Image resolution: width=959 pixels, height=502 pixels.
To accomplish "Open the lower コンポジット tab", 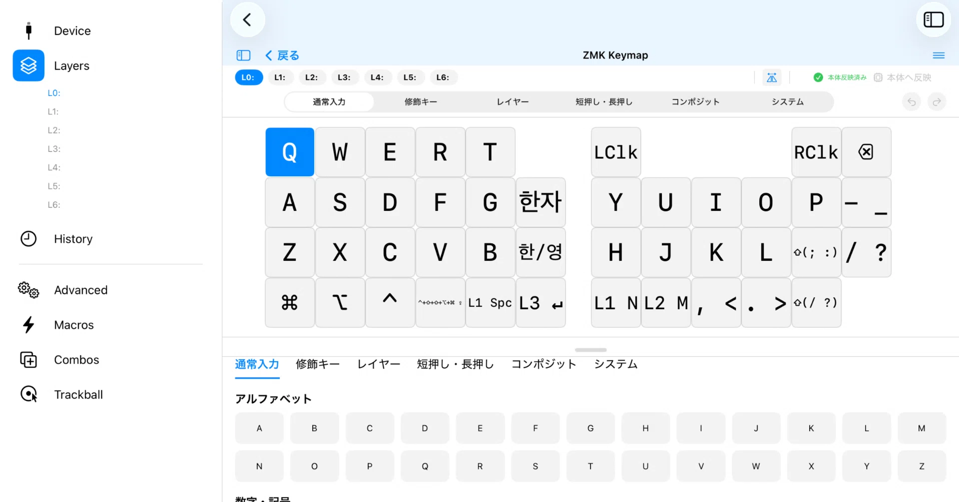I will 544,364.
